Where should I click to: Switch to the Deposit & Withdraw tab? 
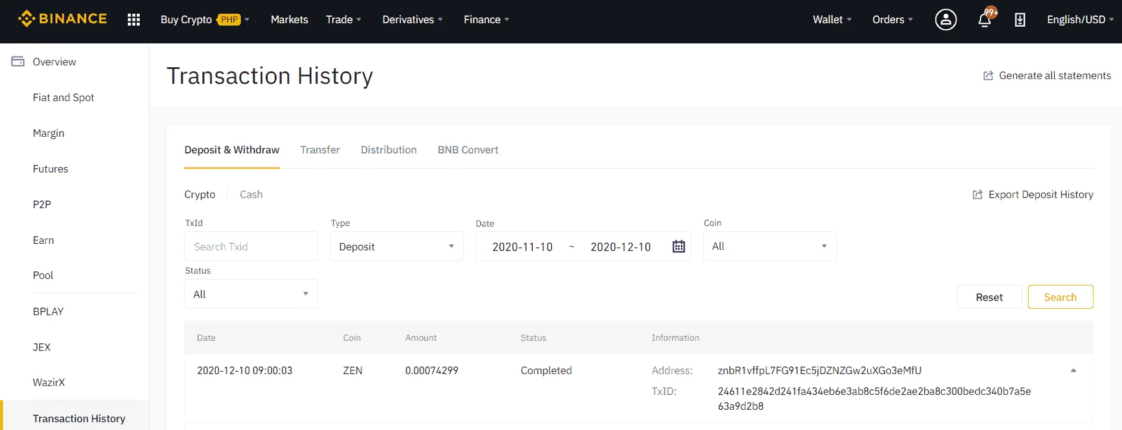pos(232,150)
